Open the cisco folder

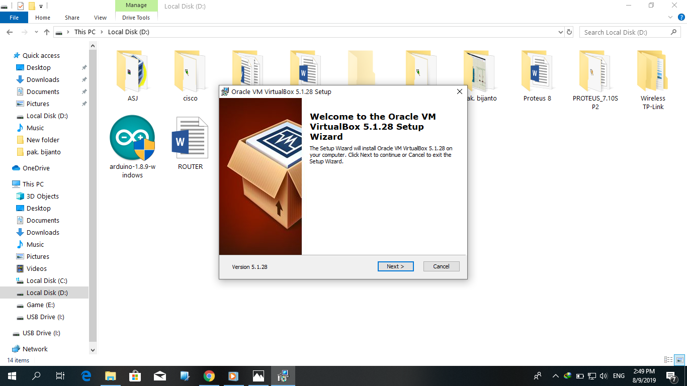point(190,75)
